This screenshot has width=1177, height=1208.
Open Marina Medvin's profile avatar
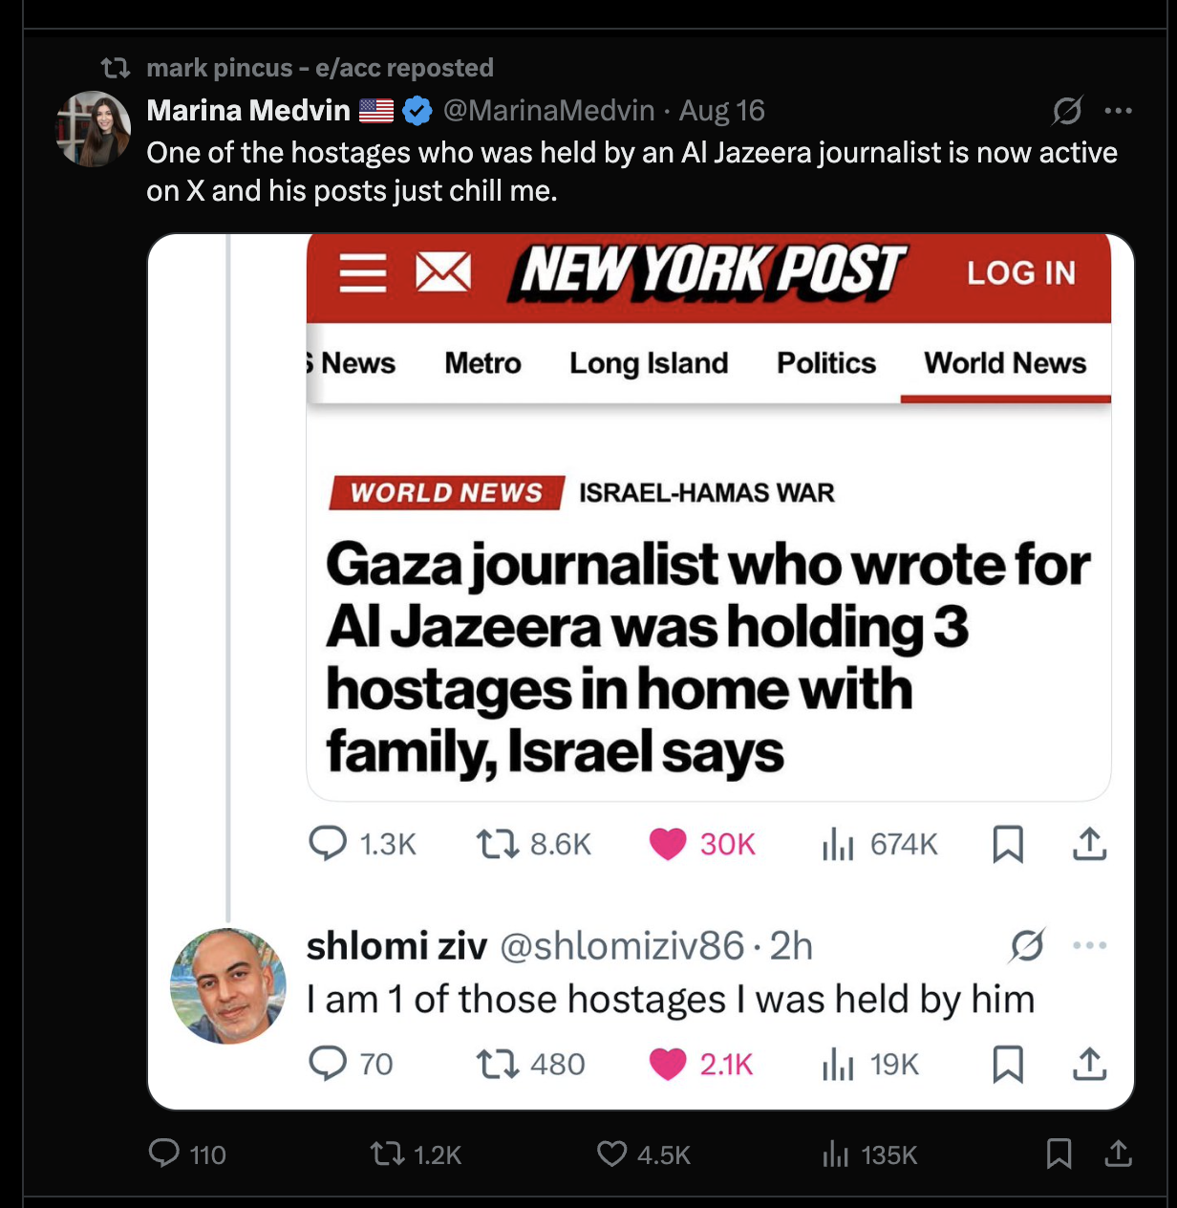93,129
